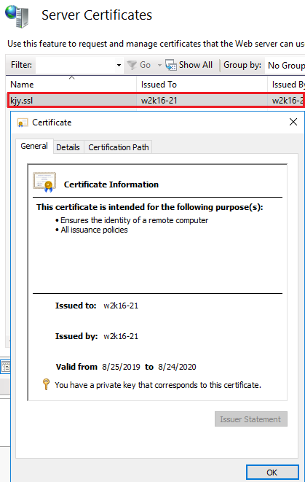Click the private key icon
This screenshot has width=305, height=482.
(x=46, y=384)
